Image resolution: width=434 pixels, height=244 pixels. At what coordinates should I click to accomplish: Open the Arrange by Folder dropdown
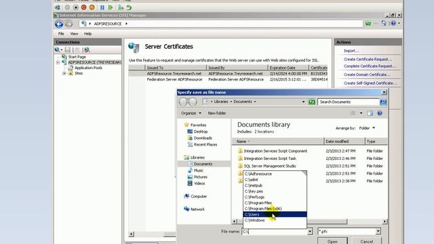tap(367, 128)
